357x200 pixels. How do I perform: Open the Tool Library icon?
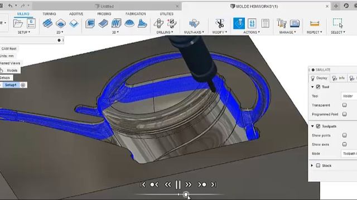[x=282, y=23]
